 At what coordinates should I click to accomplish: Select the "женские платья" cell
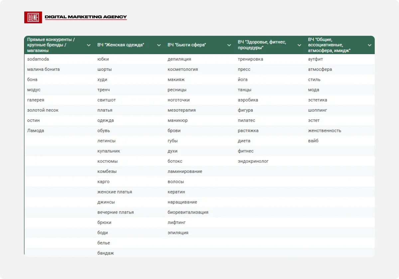tap(129, 192)
